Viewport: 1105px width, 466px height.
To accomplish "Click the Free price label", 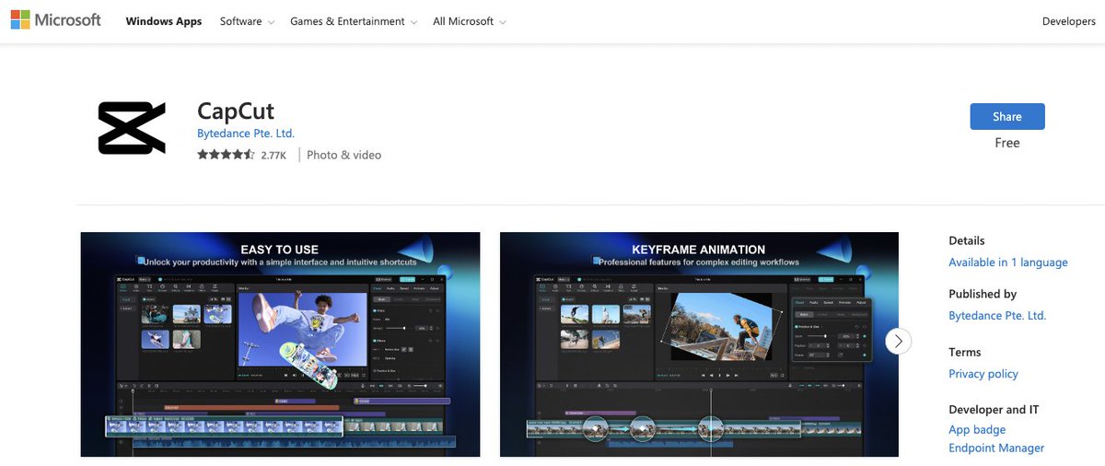I will (1007, 143).
